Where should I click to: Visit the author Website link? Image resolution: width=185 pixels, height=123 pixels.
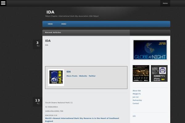83,76
